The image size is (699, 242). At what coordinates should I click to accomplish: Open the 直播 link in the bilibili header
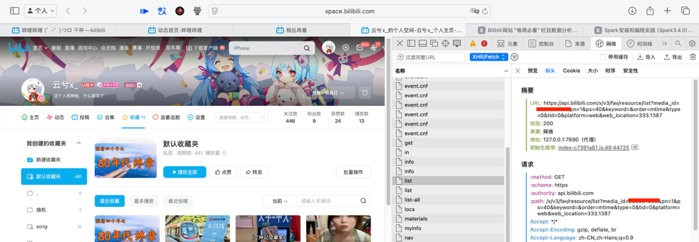pyautogui.click(x=69, y=48)
